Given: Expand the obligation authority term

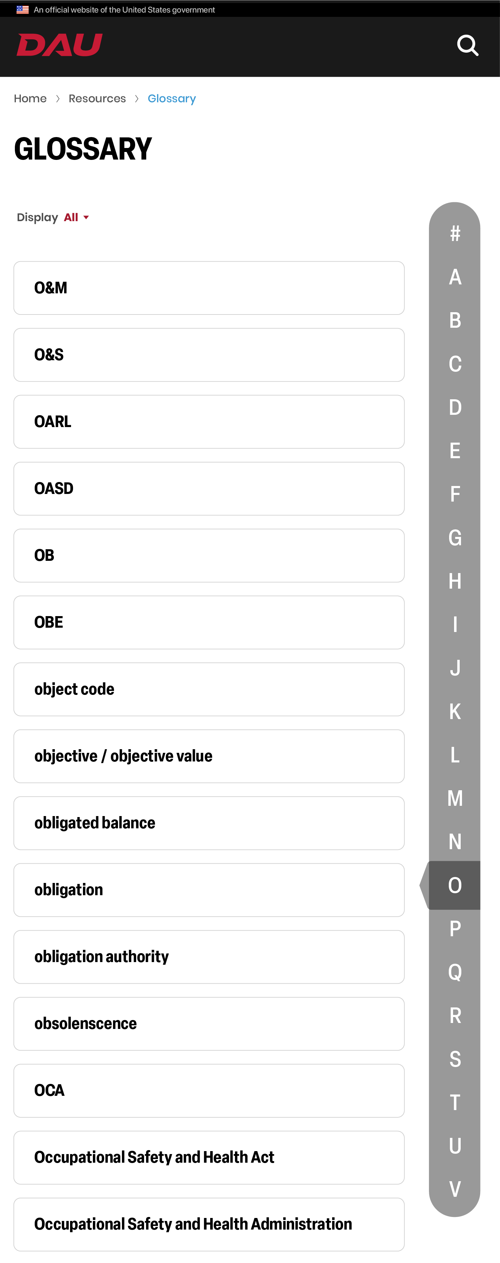Looking at the screenshot, I should coord(209,957).
